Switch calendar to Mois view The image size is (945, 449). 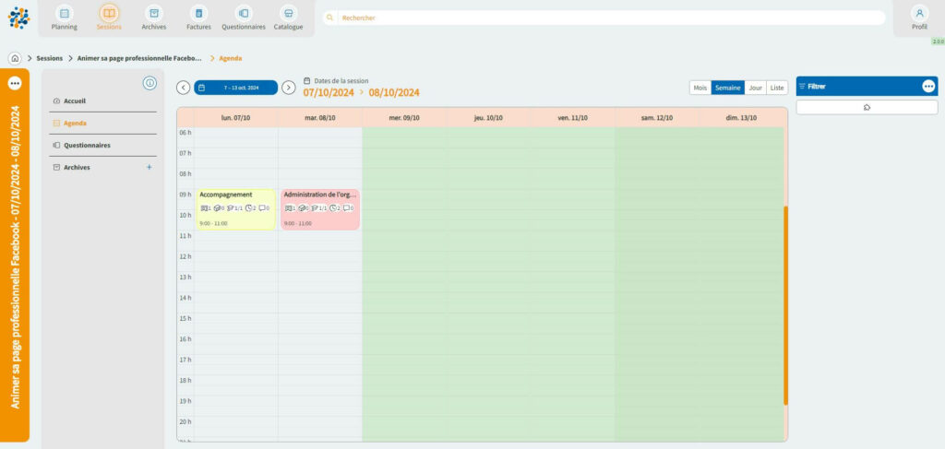click(700, 88)
